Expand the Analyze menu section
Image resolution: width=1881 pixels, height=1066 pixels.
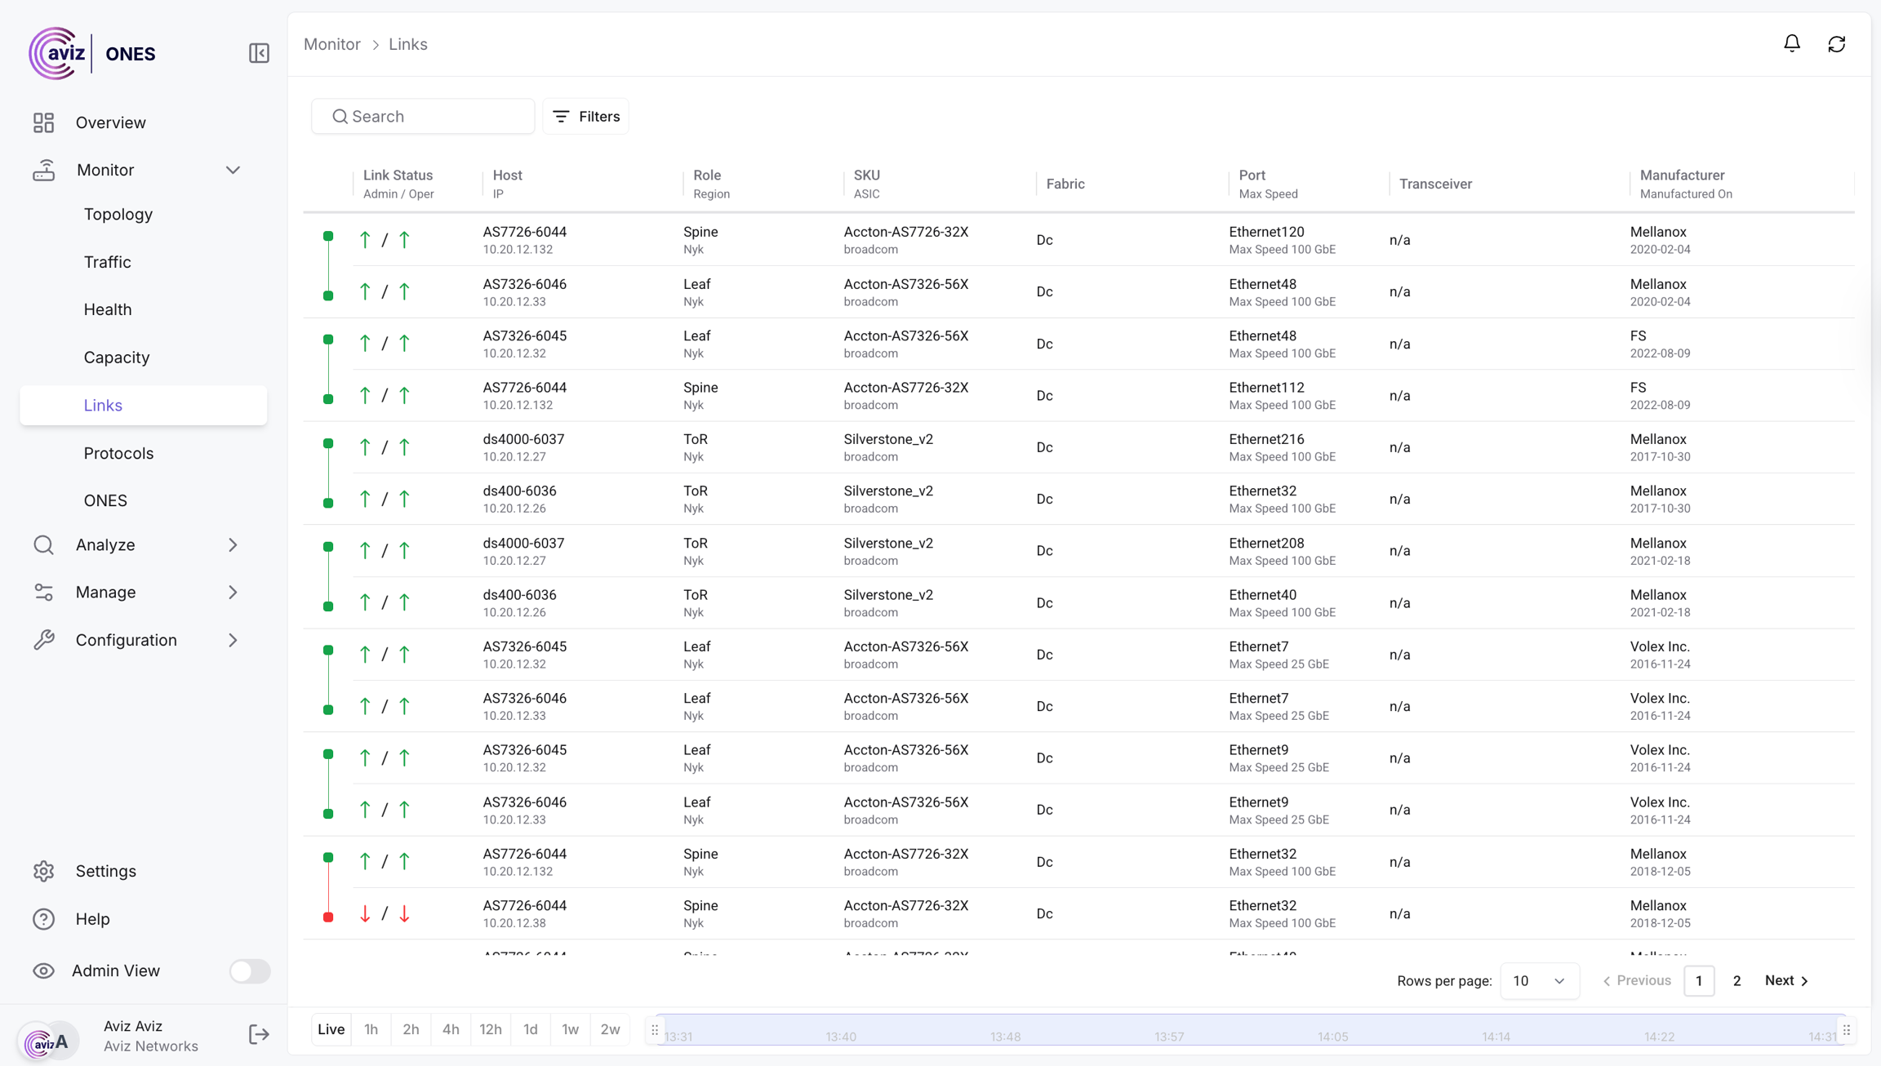point(233,544)
